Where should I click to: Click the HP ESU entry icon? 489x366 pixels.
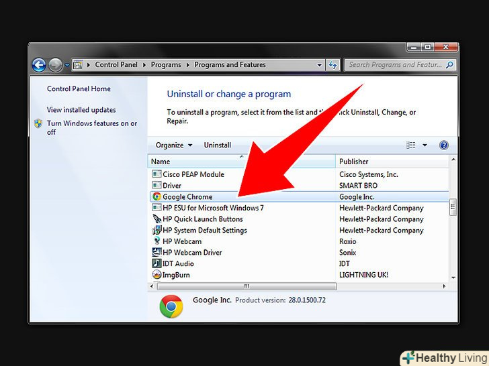point(157,208)
